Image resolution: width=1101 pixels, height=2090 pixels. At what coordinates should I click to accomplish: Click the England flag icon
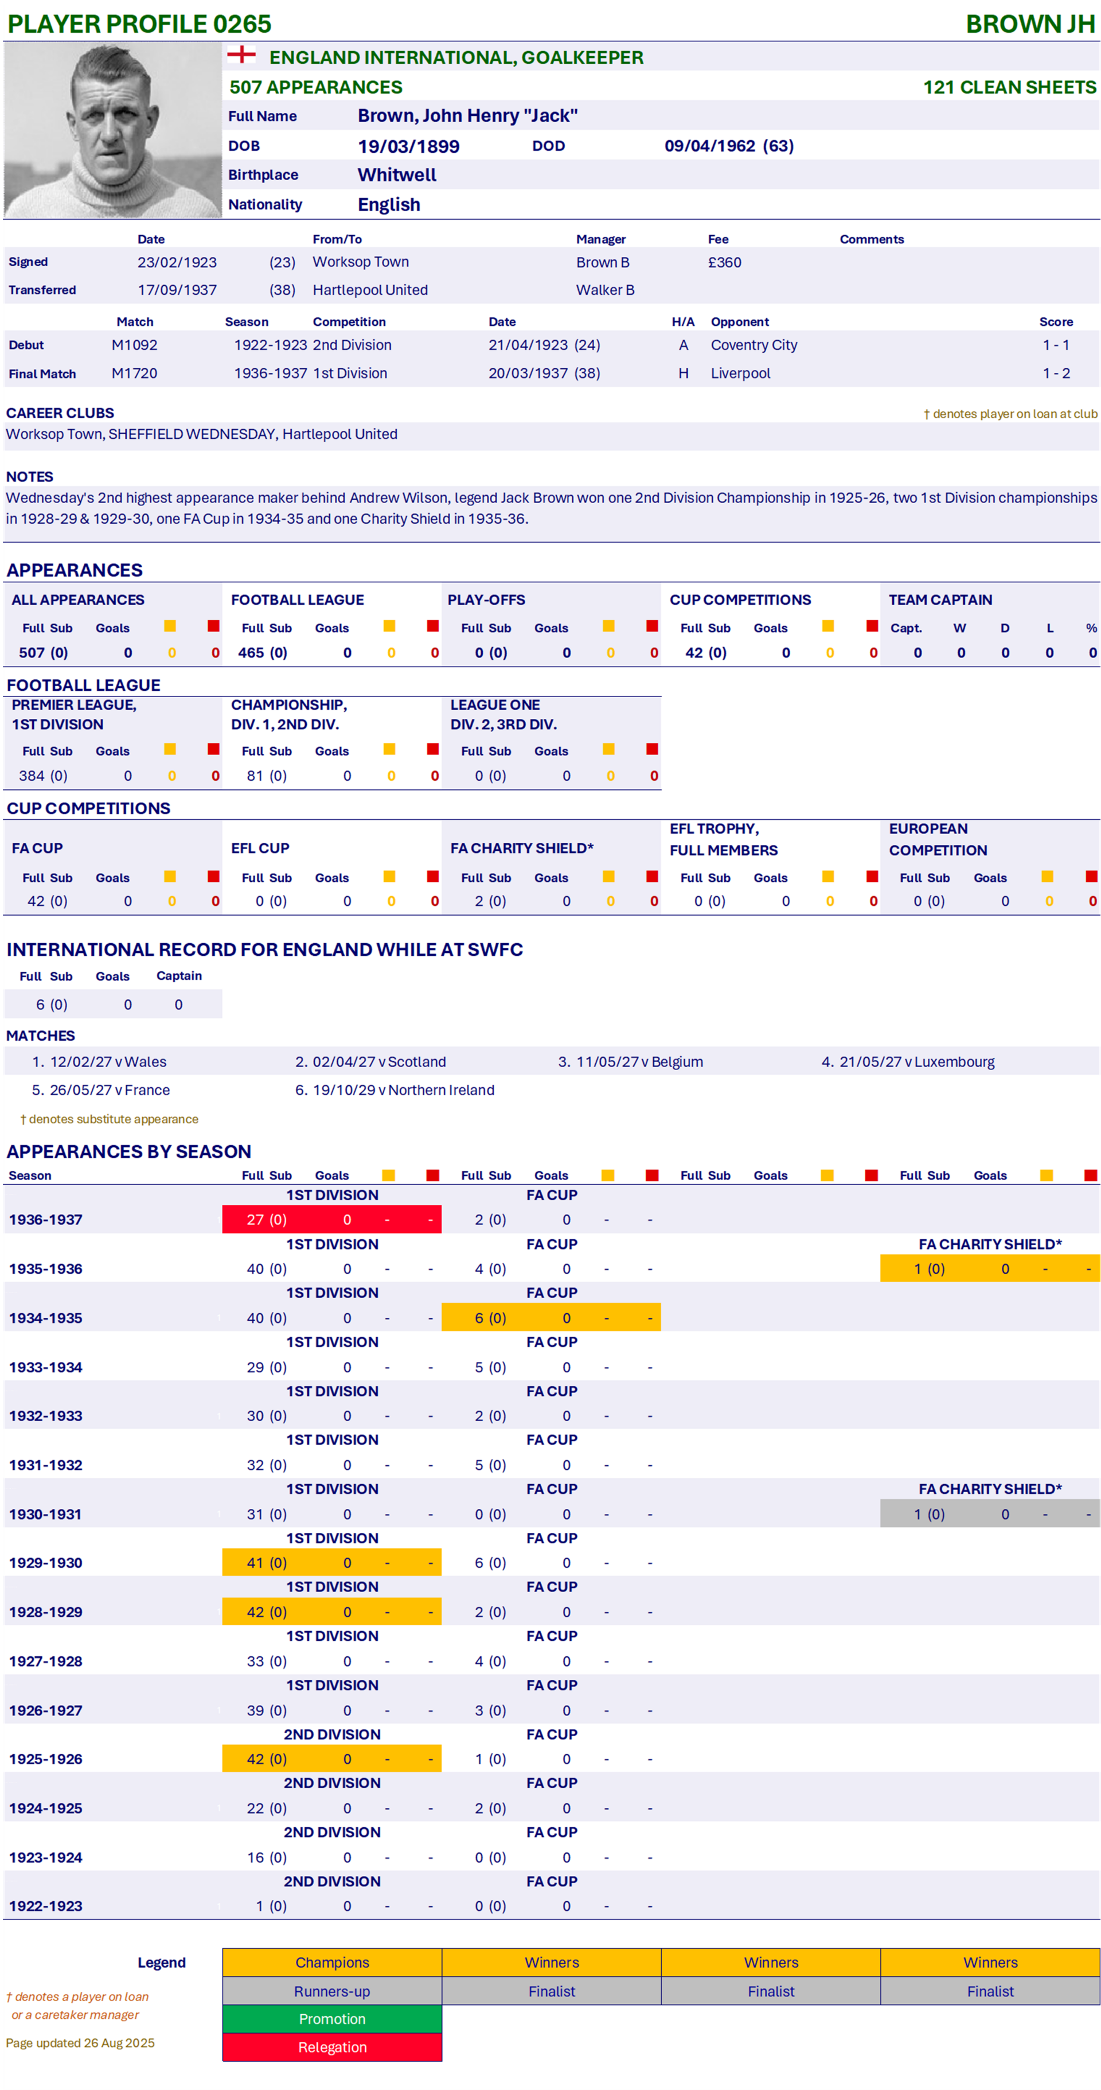coord(241,55)
